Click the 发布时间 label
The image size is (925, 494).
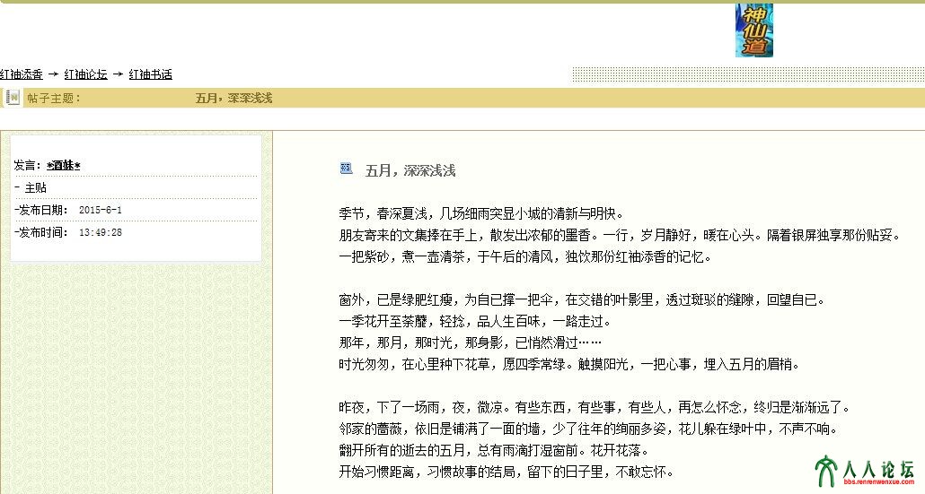click(x=42, y=232)
